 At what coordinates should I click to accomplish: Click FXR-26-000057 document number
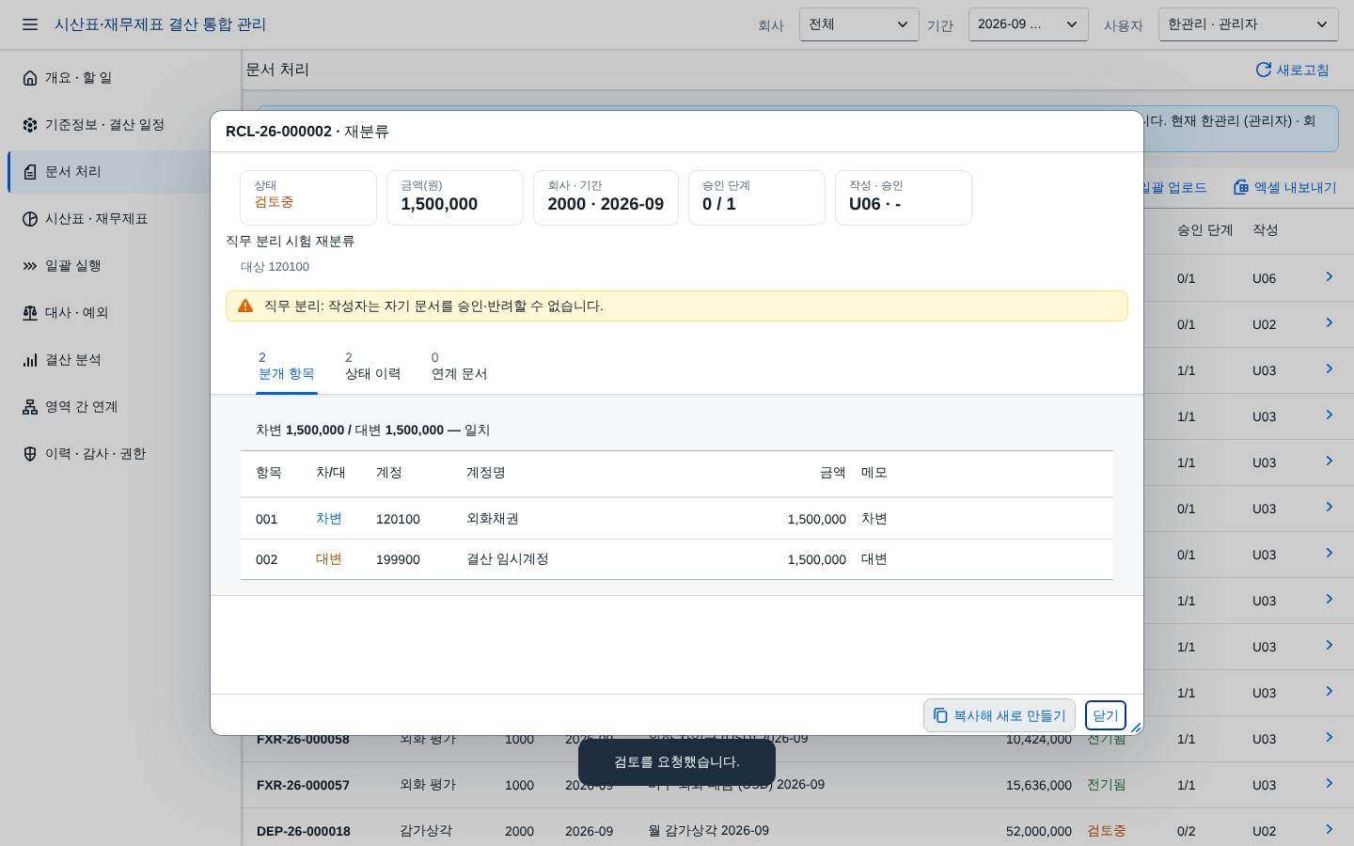(303, 785)
